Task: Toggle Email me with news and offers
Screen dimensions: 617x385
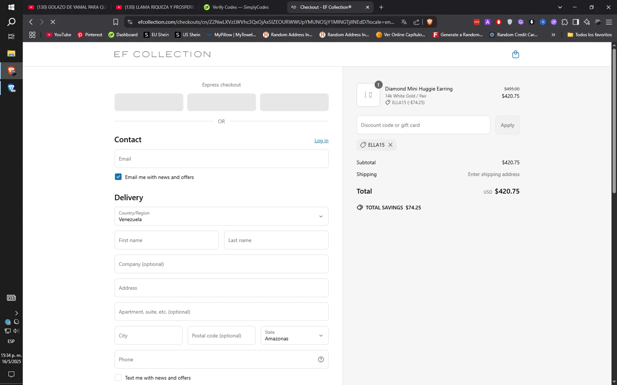Action: tap(118, 177)
